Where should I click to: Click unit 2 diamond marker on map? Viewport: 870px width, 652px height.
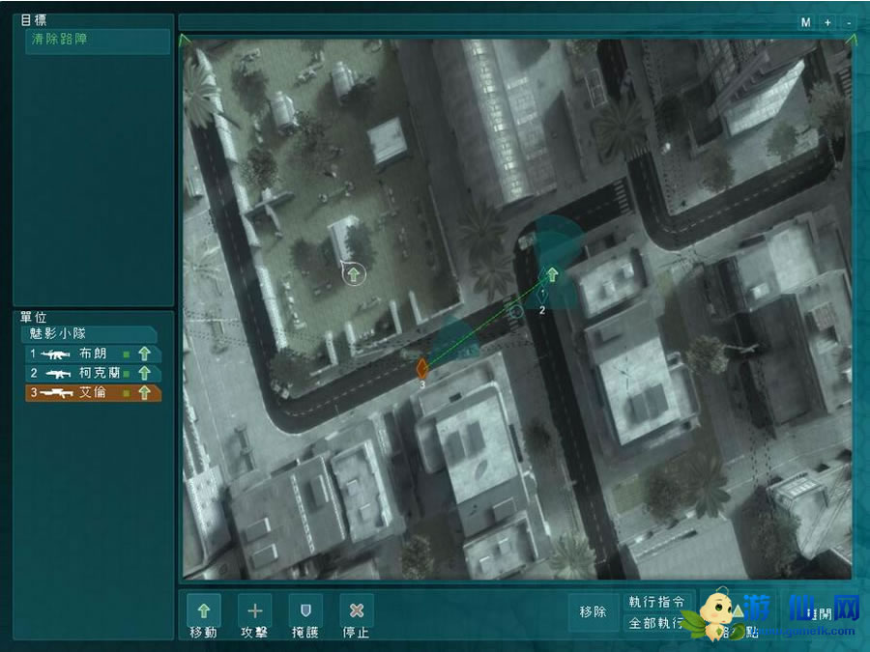click(x=542, y=295)
